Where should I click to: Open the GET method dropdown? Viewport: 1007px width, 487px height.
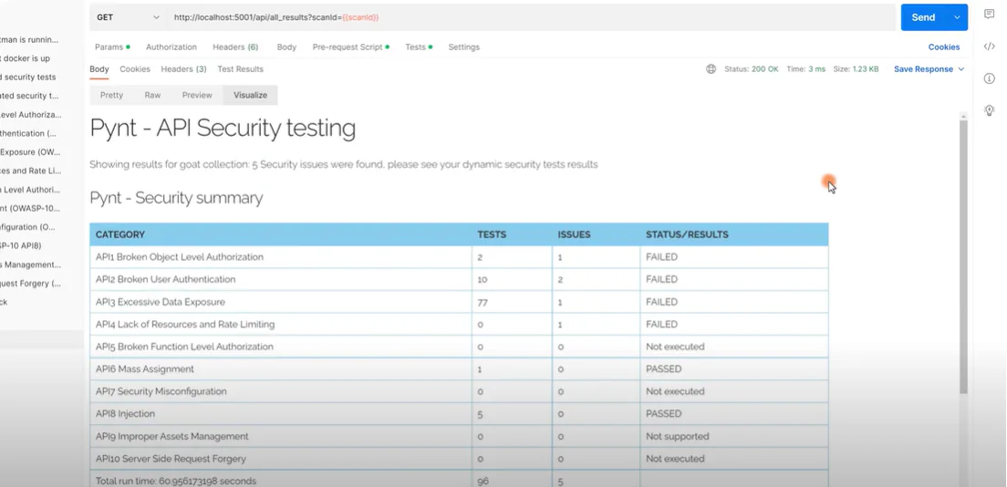pyautogui.click(x=129, y=17)
